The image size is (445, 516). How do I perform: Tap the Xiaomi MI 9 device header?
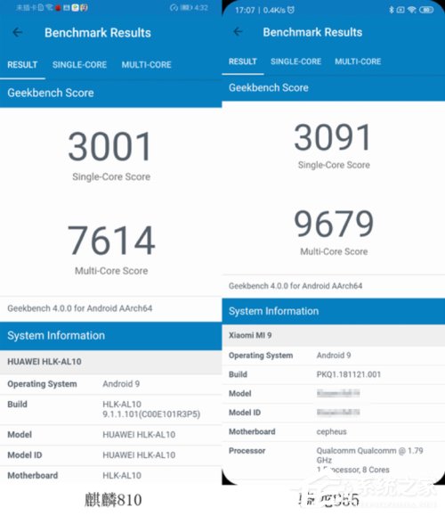(x=334, y=335)
